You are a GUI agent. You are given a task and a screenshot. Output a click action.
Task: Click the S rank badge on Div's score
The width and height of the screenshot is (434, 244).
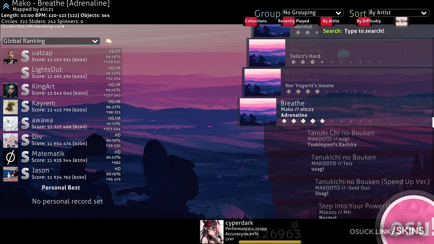coord(25,140)
